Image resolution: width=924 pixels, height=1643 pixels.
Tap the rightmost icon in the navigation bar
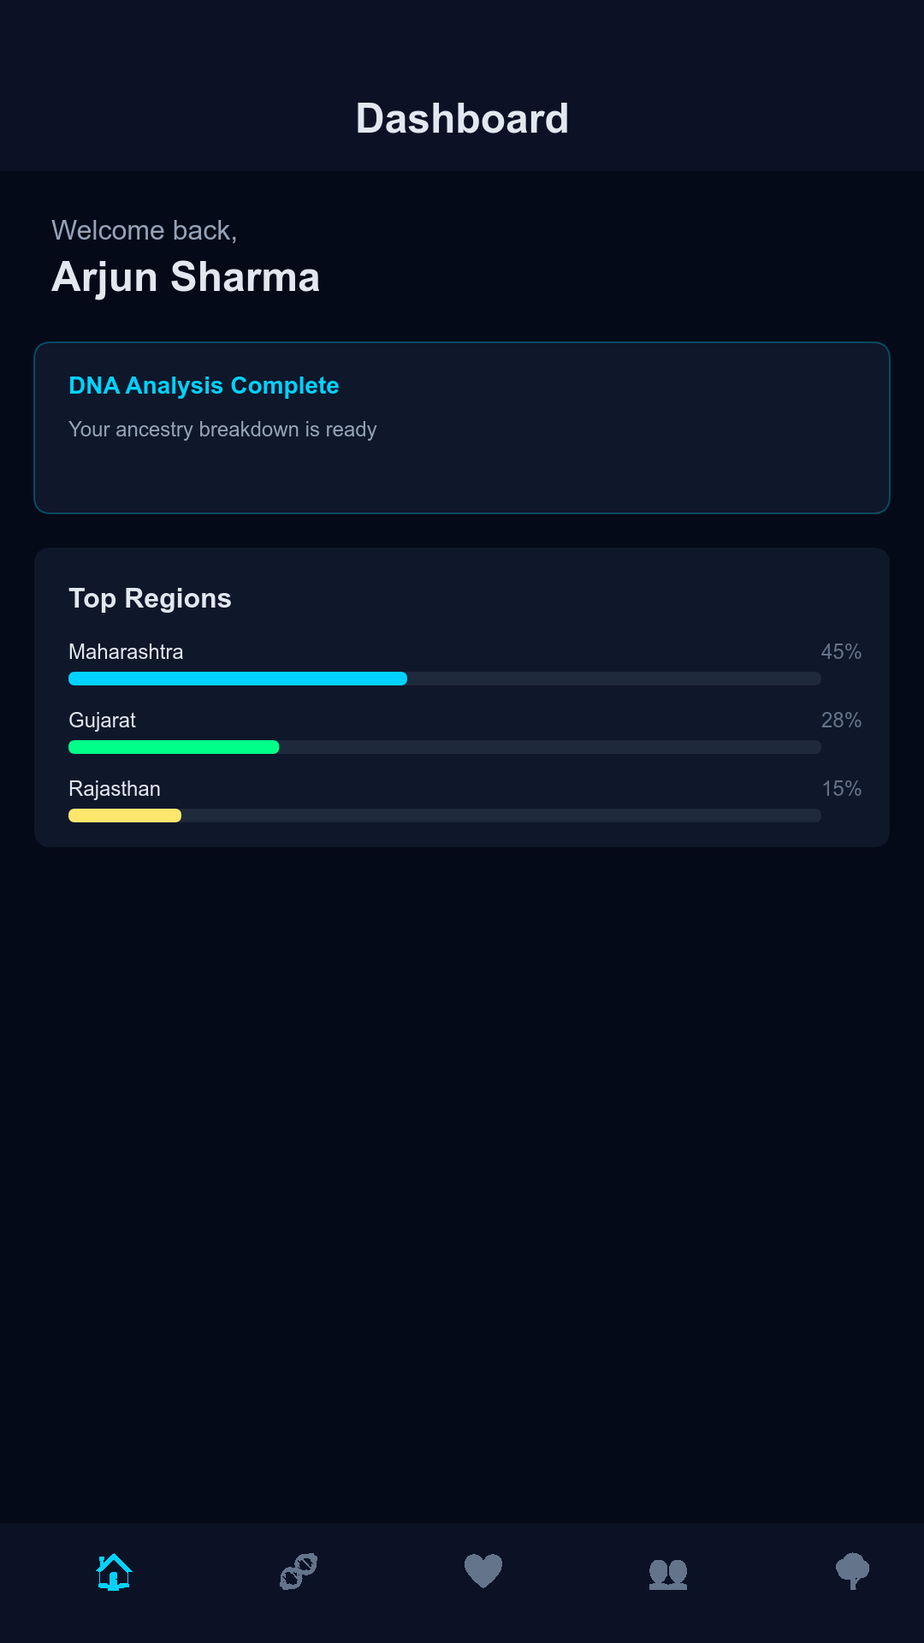[854, 1570]
